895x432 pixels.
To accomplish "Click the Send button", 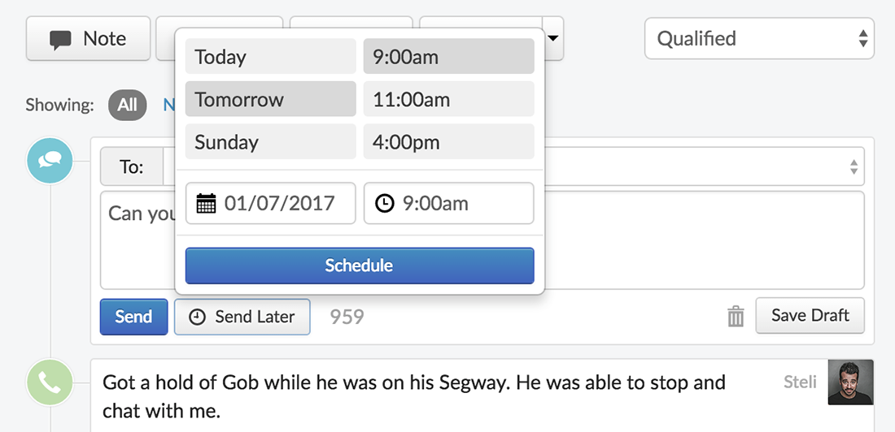I will [133, 317].
